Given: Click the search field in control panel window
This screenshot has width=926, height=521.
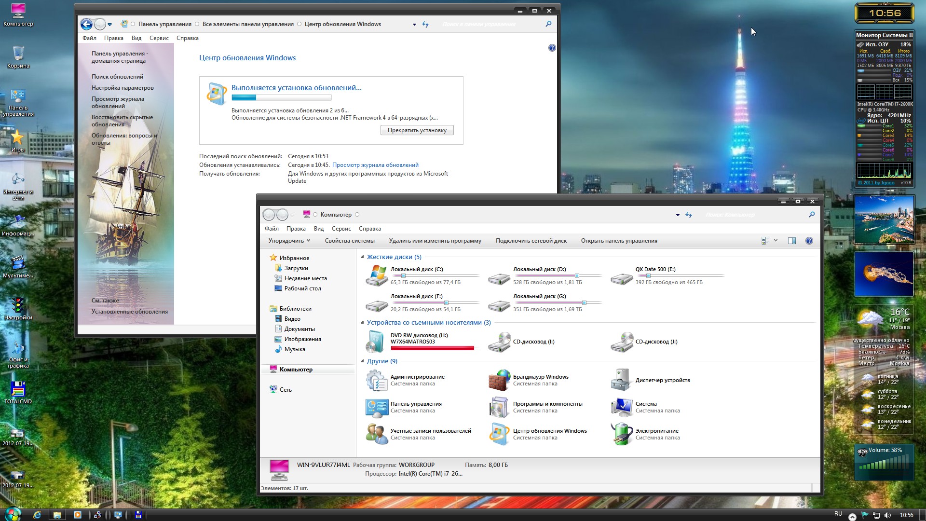Looking at the screenshot, I should point(492,24).
